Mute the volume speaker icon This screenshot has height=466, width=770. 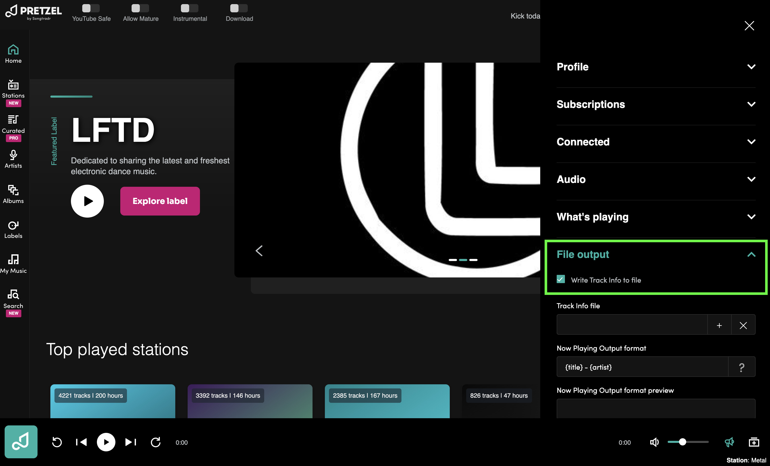[x=654, y=442]
